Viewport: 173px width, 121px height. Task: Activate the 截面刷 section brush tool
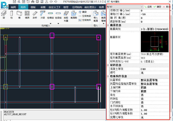74,15
